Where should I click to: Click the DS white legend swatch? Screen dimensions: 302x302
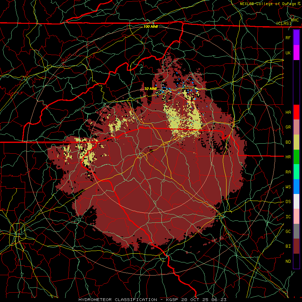click(x=296, y=201)
